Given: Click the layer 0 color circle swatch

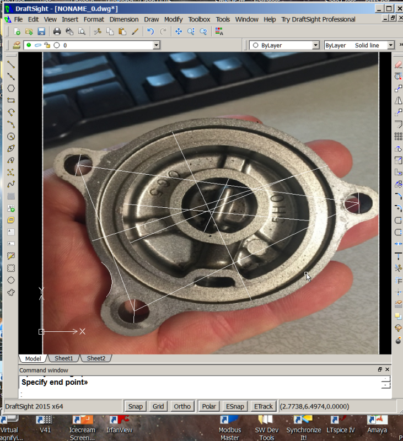Looking at the screenshot, I should coord(57,45).
